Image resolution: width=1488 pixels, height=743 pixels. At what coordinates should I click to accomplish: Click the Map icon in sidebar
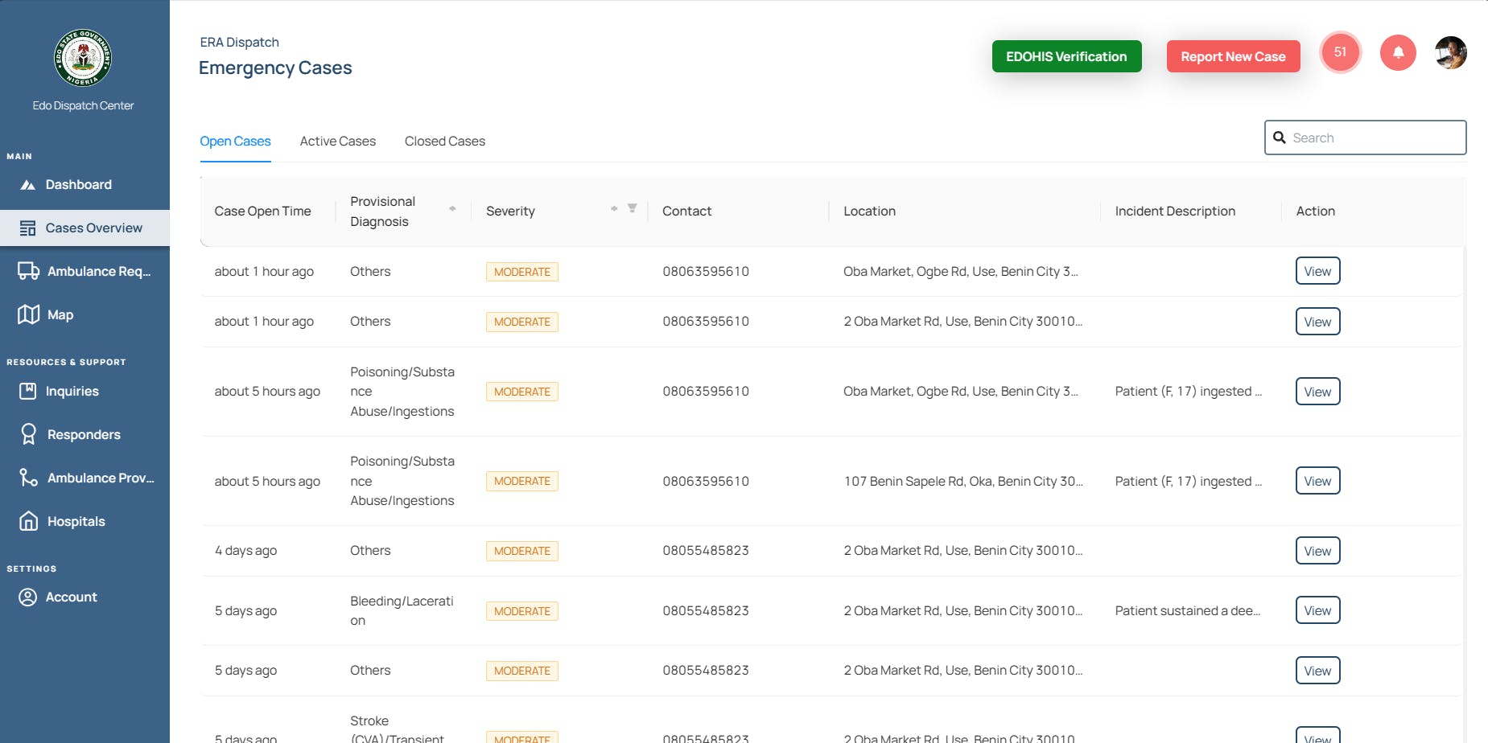[29, 314]
